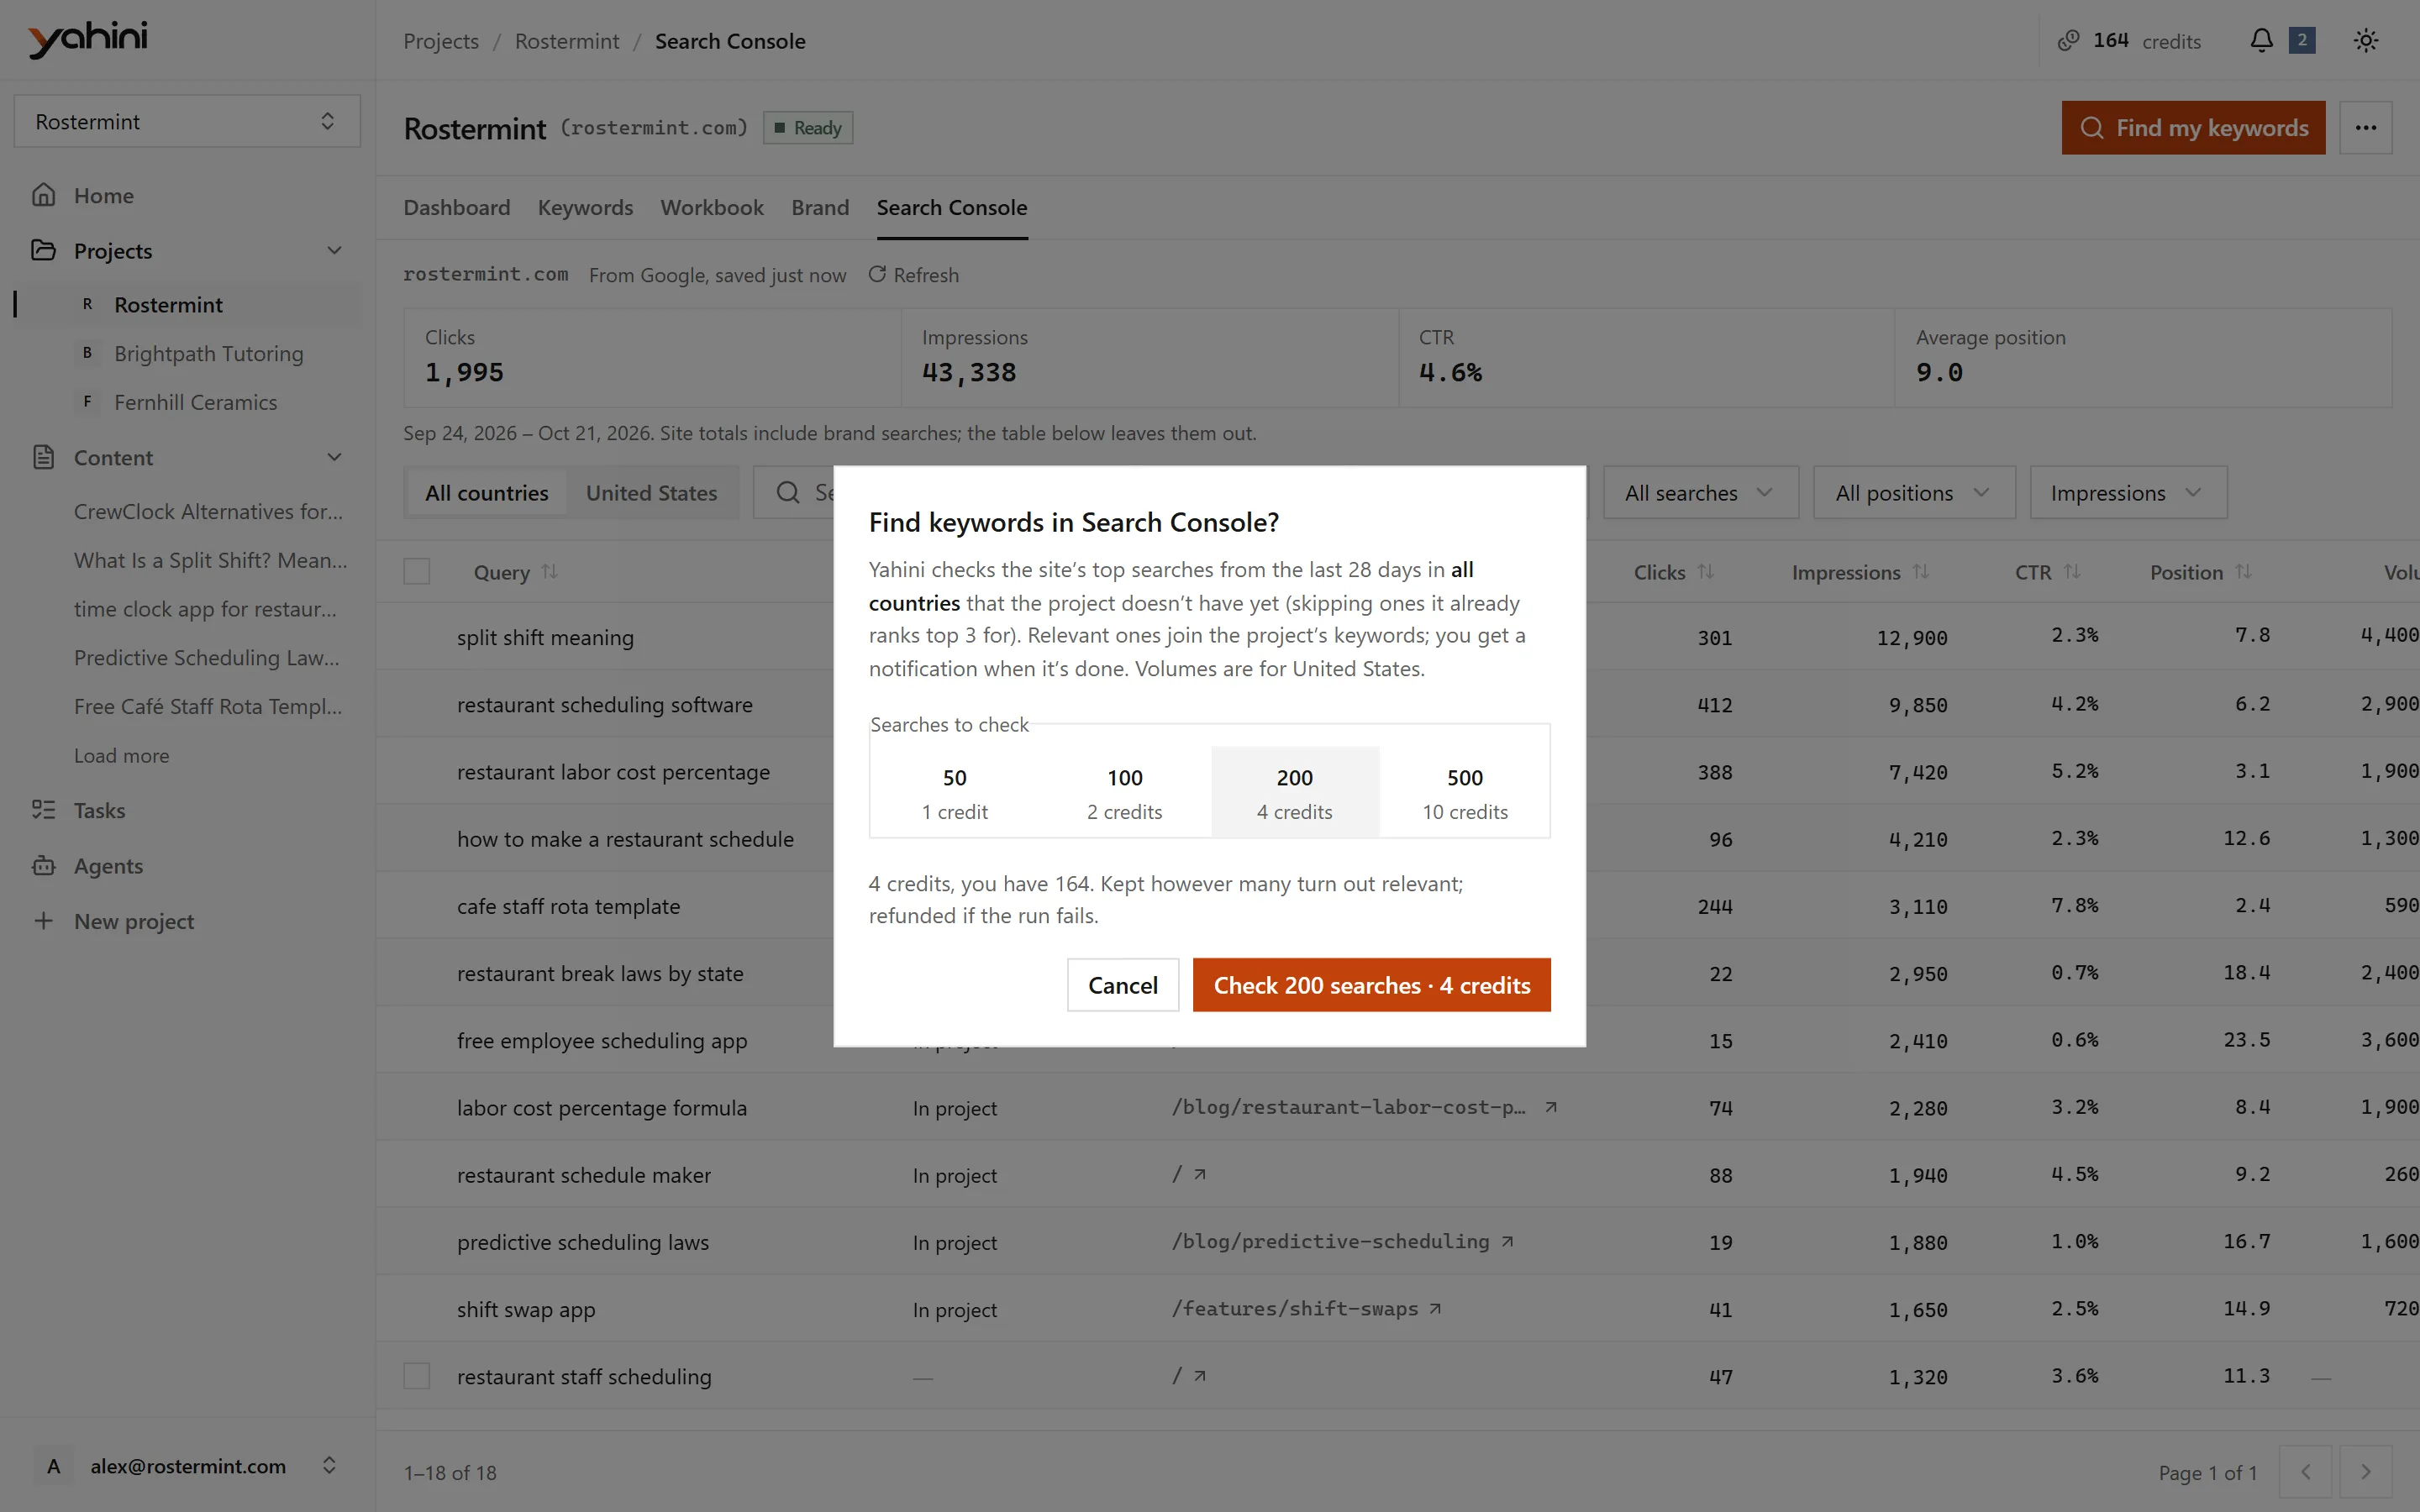The height and width of the screenshot is (1512, 2420).
Task: Click the Agents robot icon
Action: (43, 866)
